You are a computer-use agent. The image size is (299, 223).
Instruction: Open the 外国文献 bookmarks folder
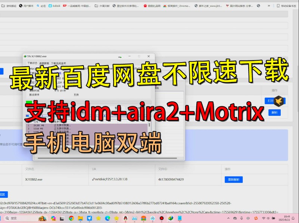[x=102, y=6]
